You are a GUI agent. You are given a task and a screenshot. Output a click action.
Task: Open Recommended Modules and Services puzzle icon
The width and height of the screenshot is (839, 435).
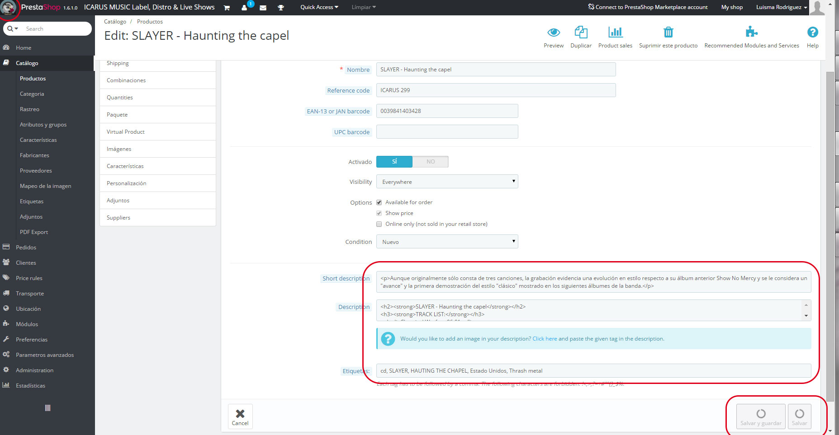point(751,32)
